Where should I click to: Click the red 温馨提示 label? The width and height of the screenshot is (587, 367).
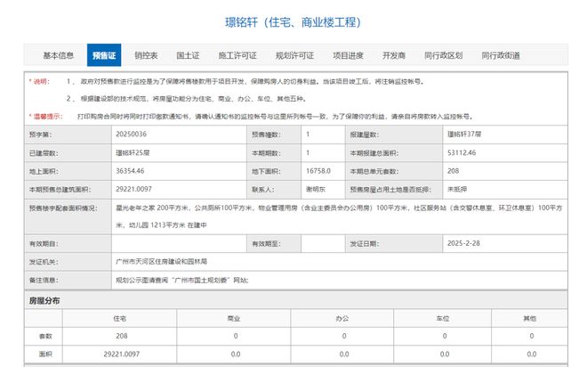(46, 117)
